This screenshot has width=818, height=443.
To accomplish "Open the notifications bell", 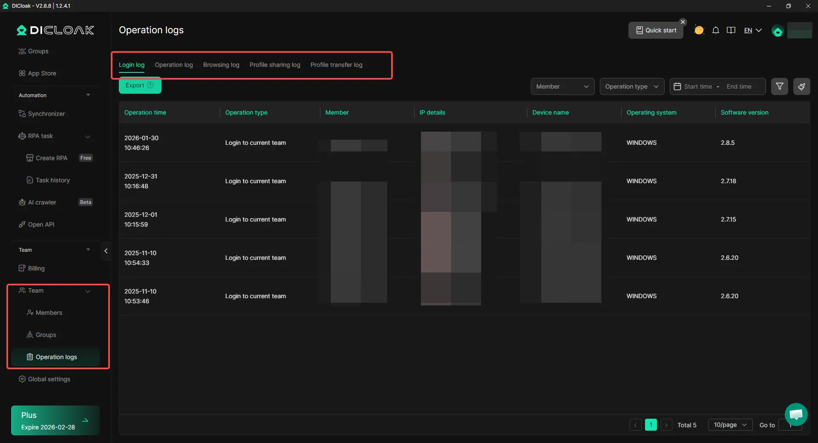I will [x=716, y=30].
